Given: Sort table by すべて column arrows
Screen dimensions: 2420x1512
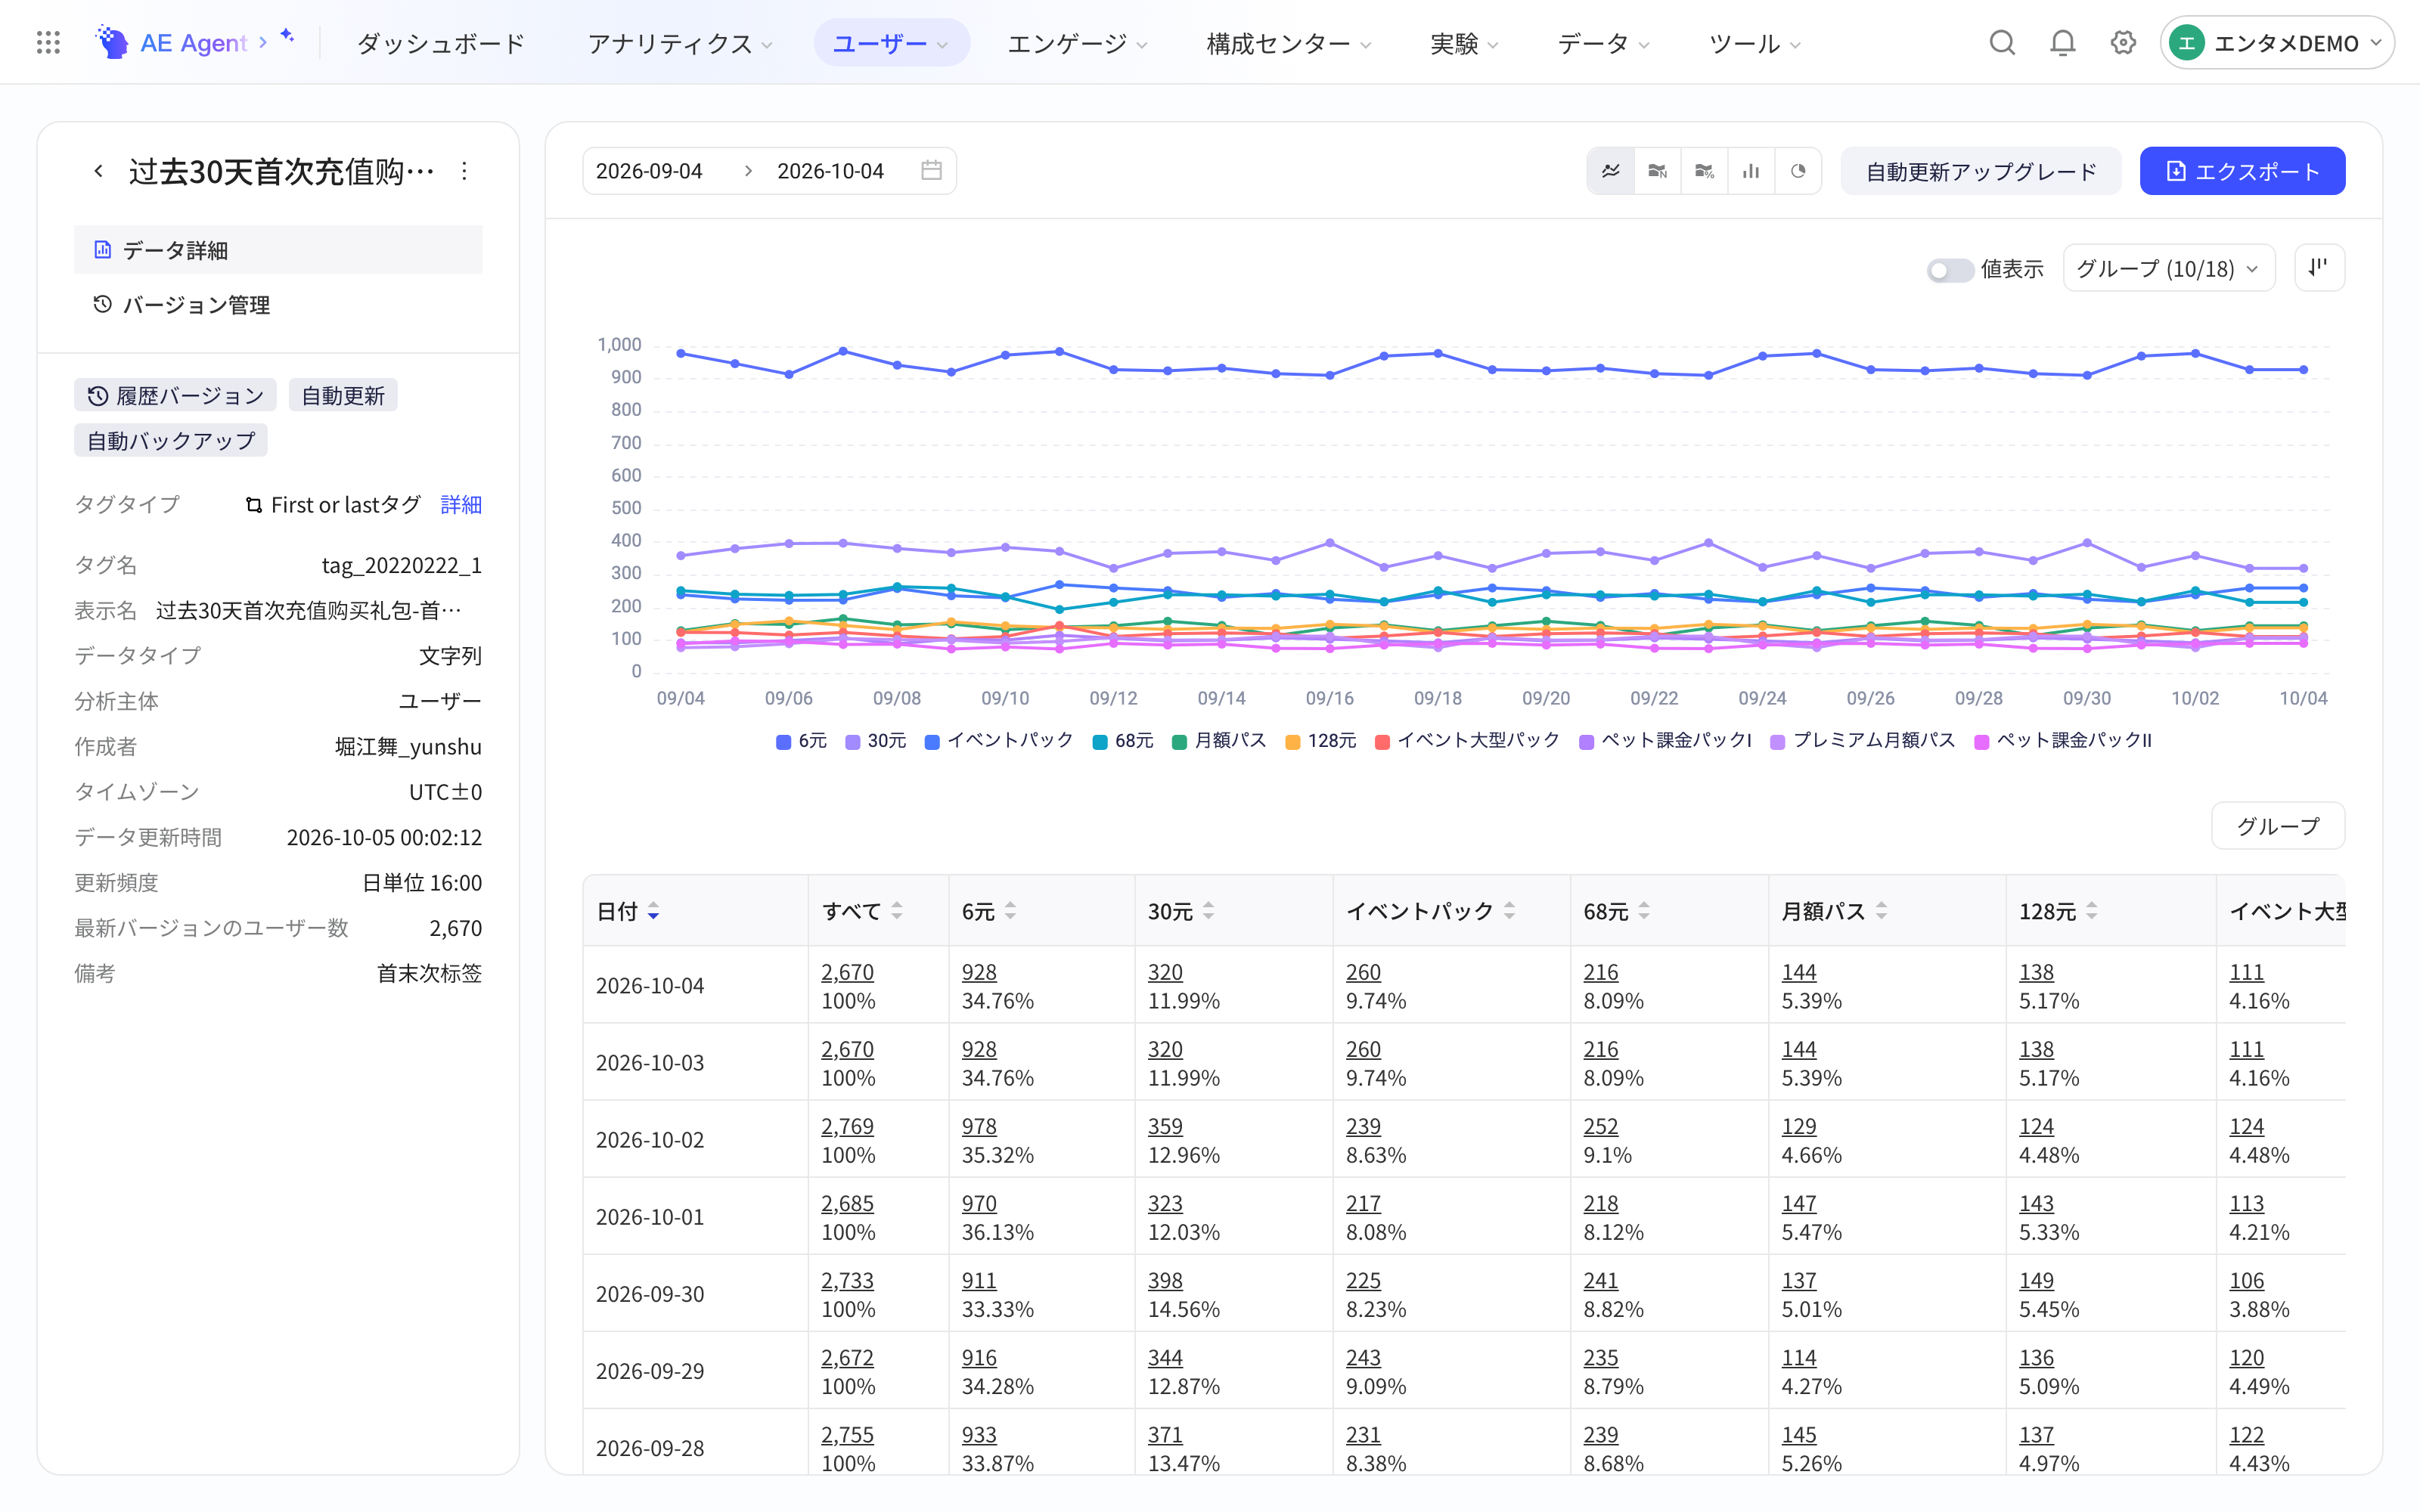Looking at the screenshot, I should [x=897, y=911].
